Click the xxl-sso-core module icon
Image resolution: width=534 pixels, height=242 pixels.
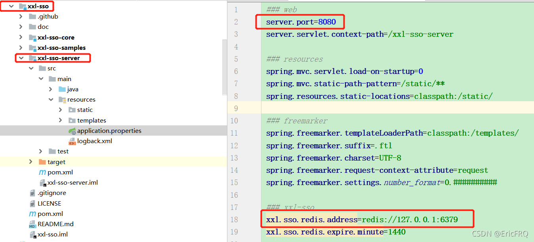[x=32, y=37]
